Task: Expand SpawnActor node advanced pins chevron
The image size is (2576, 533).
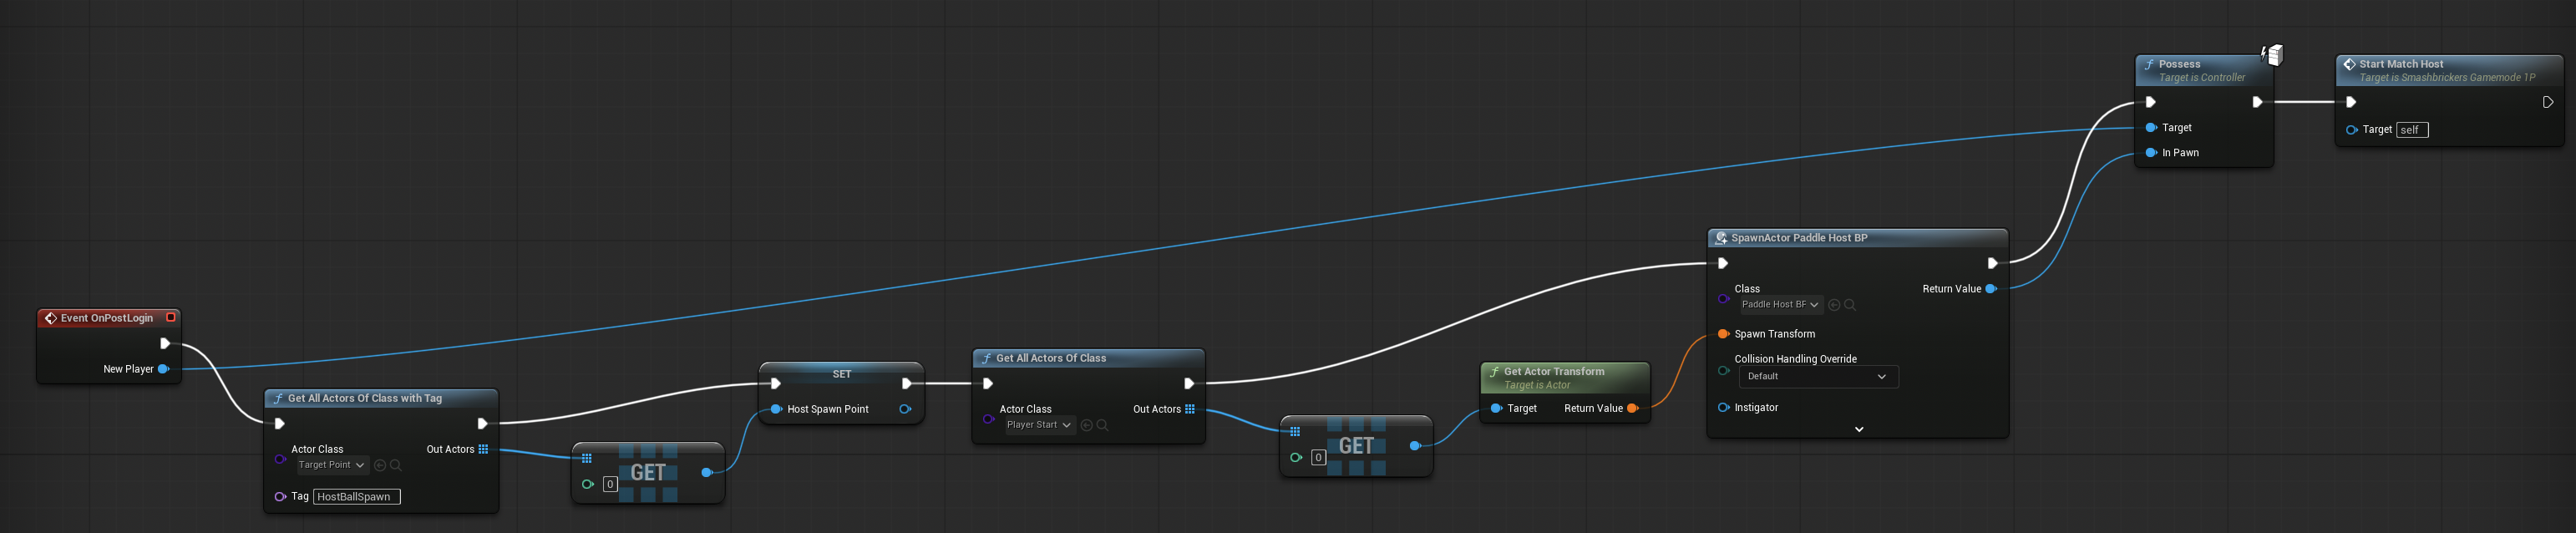Action: click(x=1859, y=429)
